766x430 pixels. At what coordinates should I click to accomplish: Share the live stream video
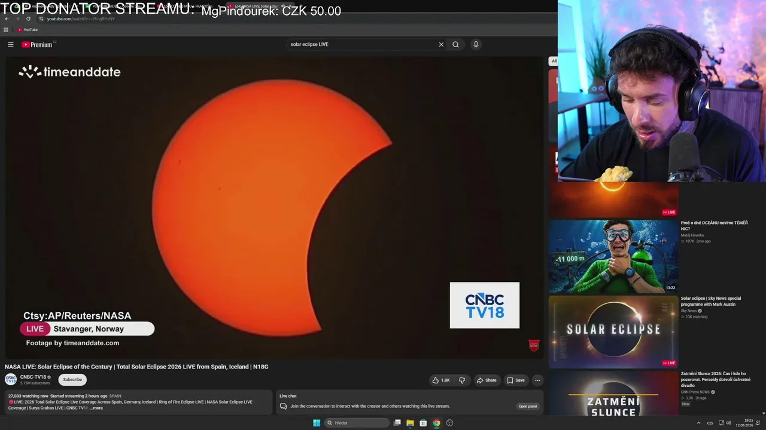[x=487, y=380]
